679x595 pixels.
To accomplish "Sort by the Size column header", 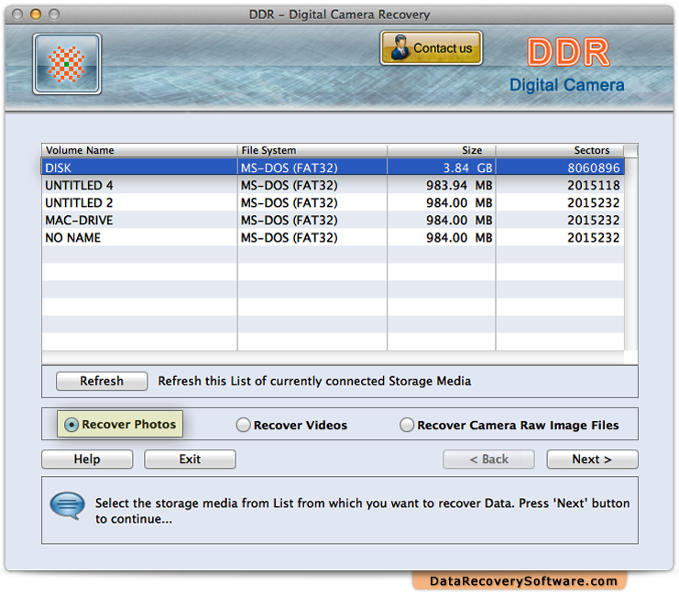I will (x=442, y=150).
